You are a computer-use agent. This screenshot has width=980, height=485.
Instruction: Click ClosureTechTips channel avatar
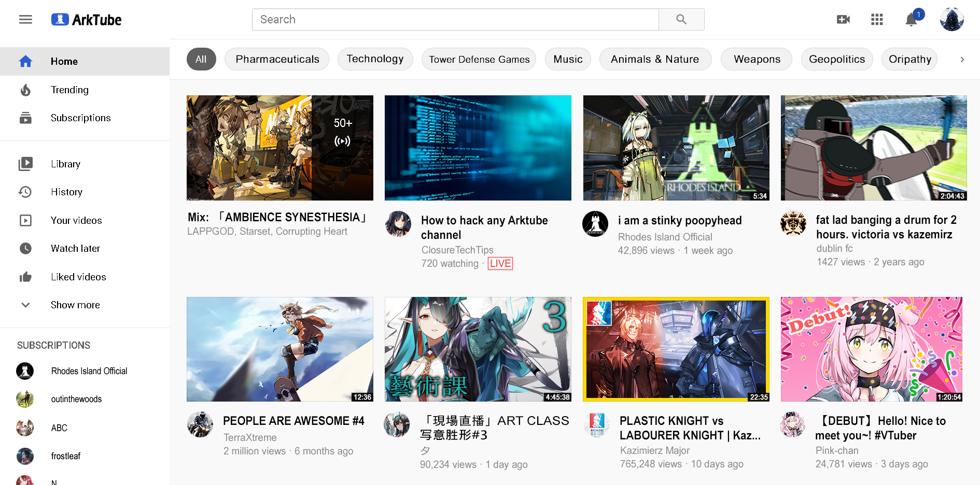pos(398,224)
